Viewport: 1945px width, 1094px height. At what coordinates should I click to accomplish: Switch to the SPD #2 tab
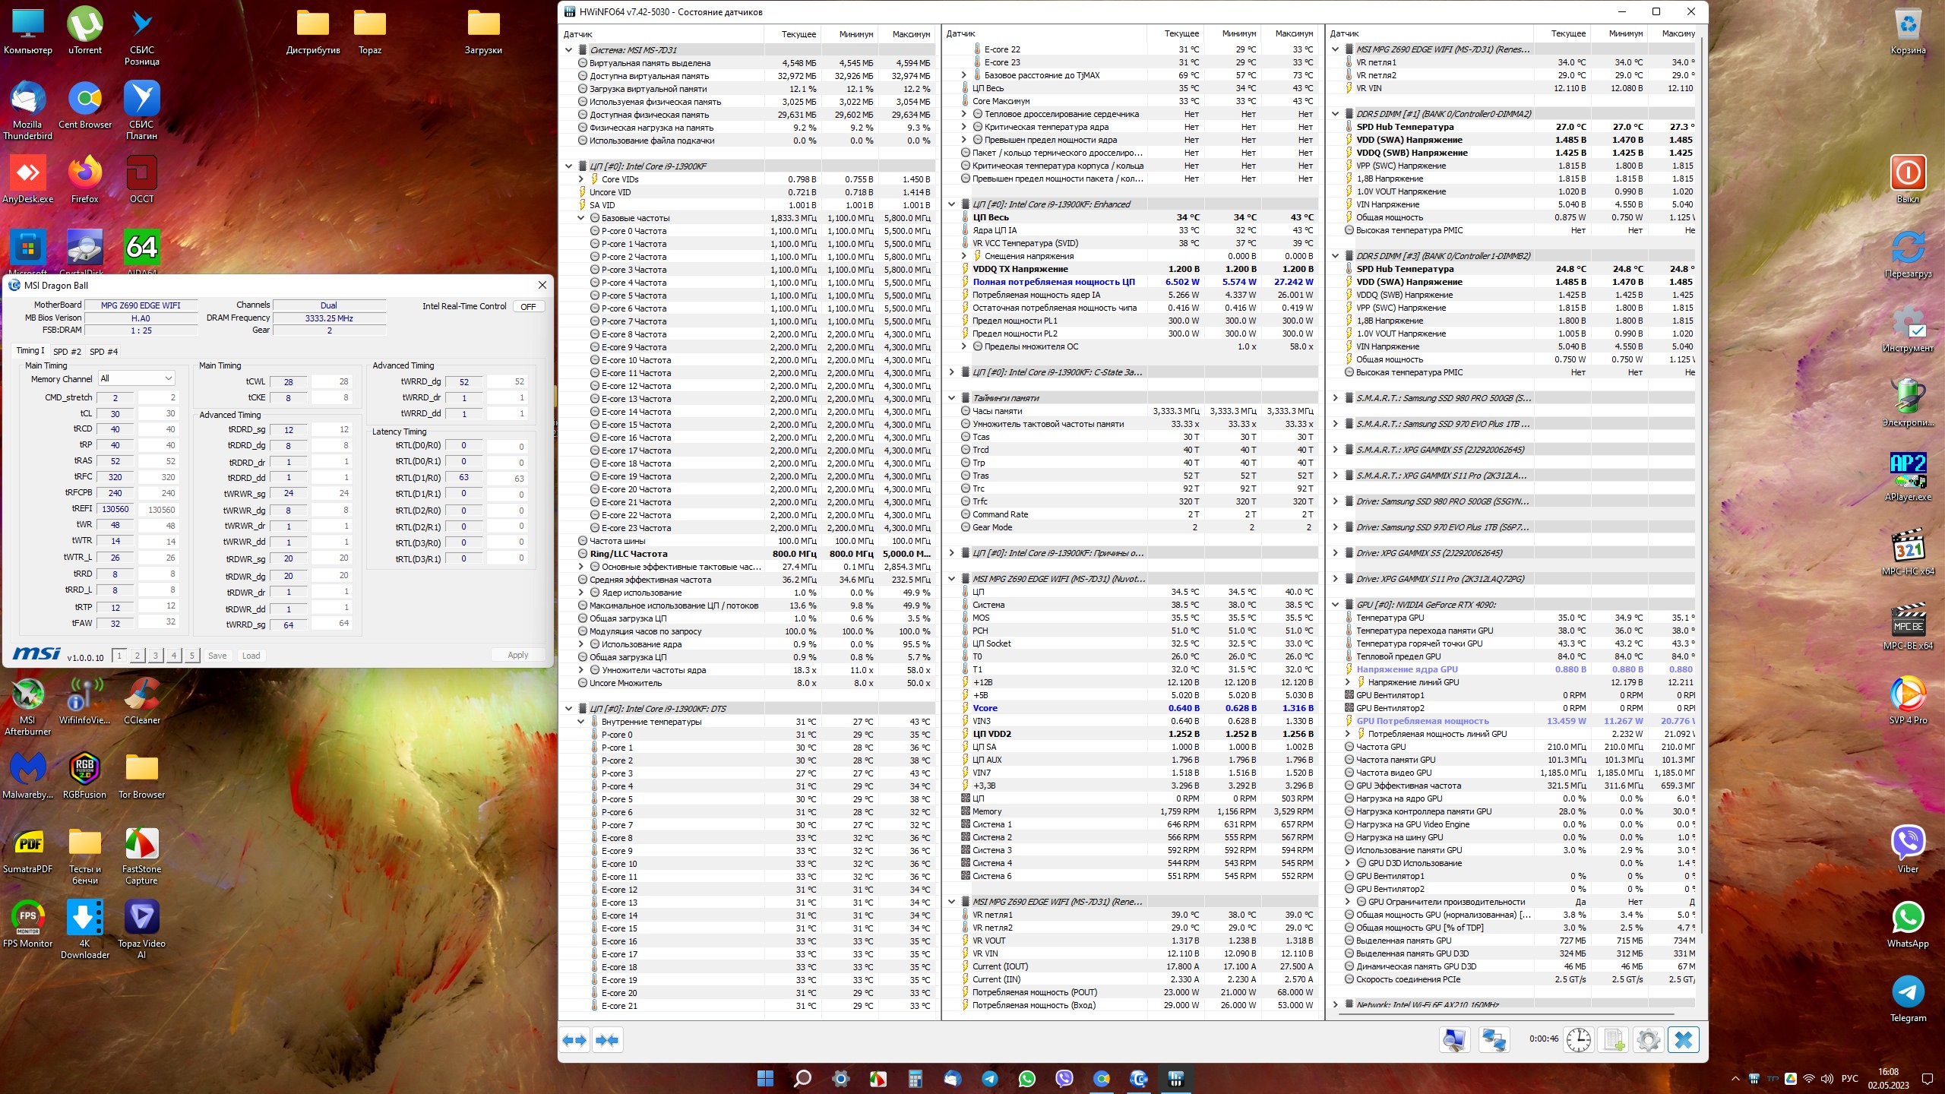(x=67, y=352)
